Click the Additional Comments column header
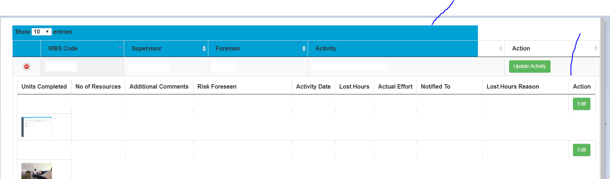Image resolution: width=610 pixels, height=179 pixels. [159, 87]
